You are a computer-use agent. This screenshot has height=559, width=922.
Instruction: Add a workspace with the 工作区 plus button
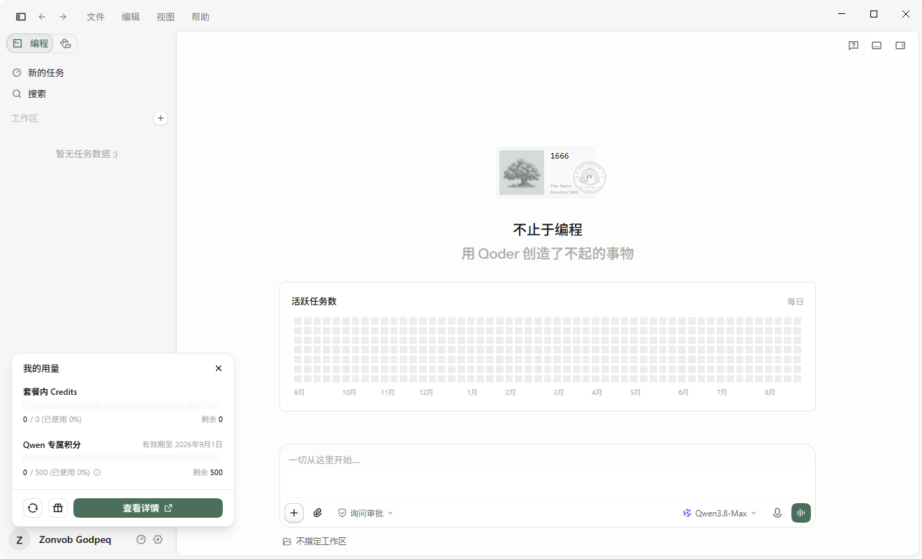161,118
